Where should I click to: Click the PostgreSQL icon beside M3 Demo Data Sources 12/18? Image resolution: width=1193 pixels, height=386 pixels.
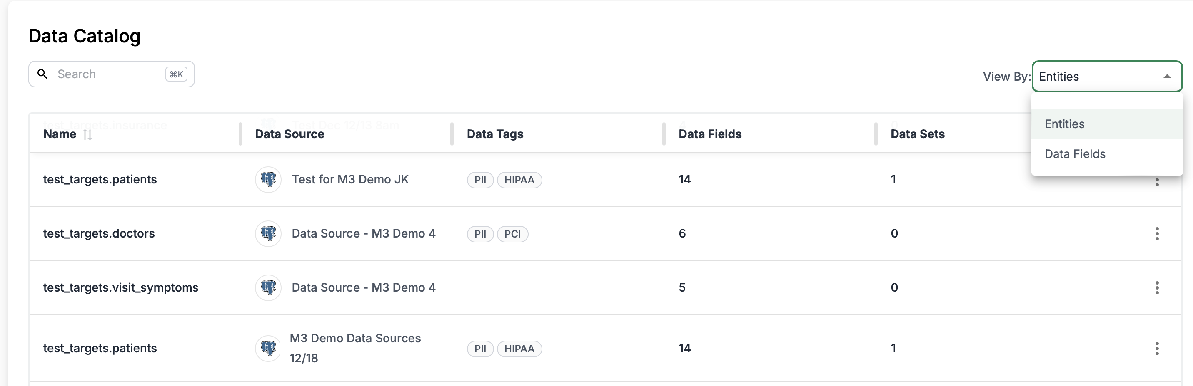(x=268, y=349)
